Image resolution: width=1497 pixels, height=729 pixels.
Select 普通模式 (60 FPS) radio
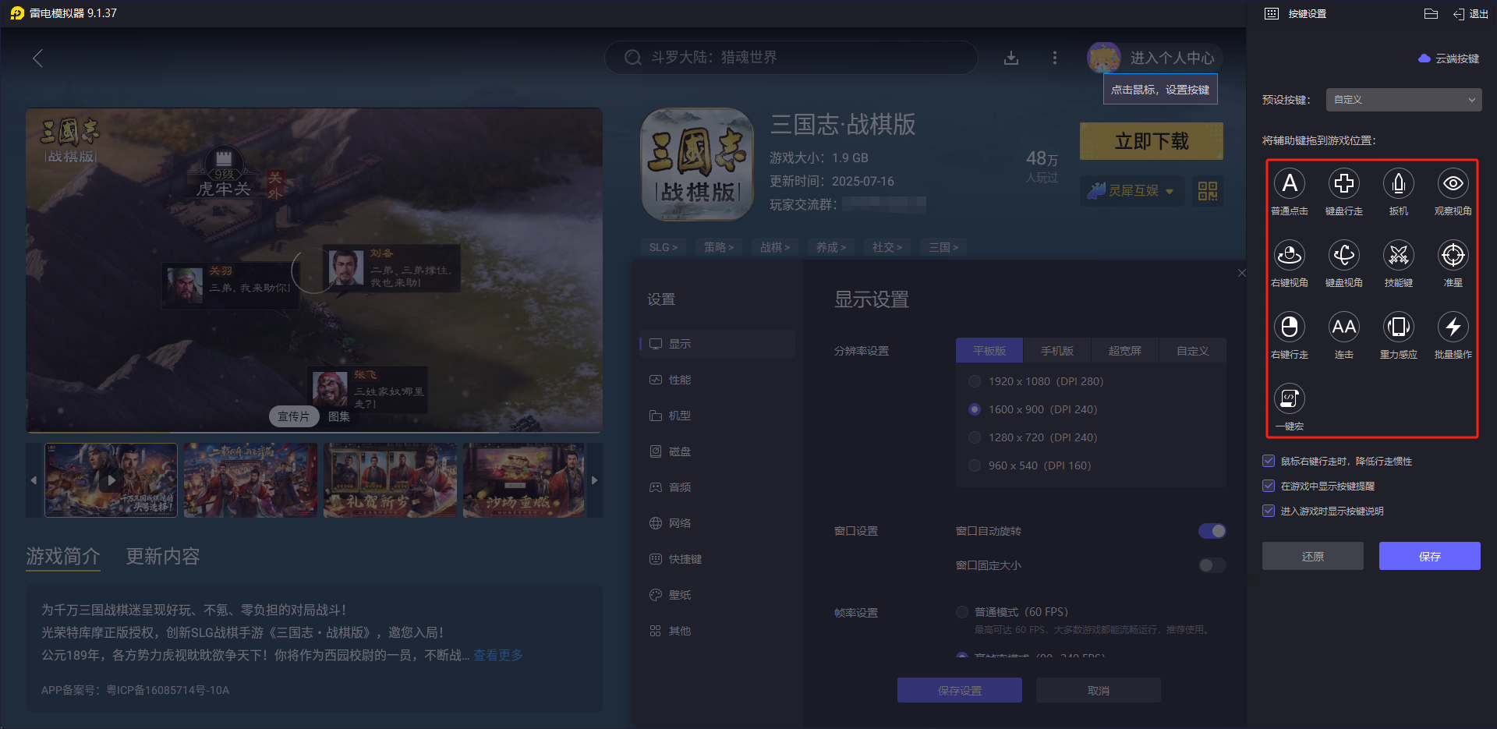962,612
